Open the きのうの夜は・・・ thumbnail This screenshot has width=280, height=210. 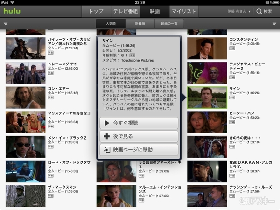(207, 147)
